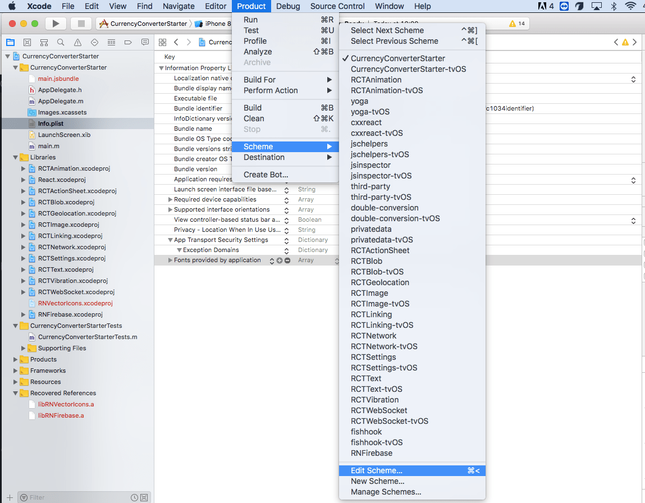This screenshot has width=645, height=503.
Task: Collapse the CurrencyConverterStarter project root
Action: (7, 56)
